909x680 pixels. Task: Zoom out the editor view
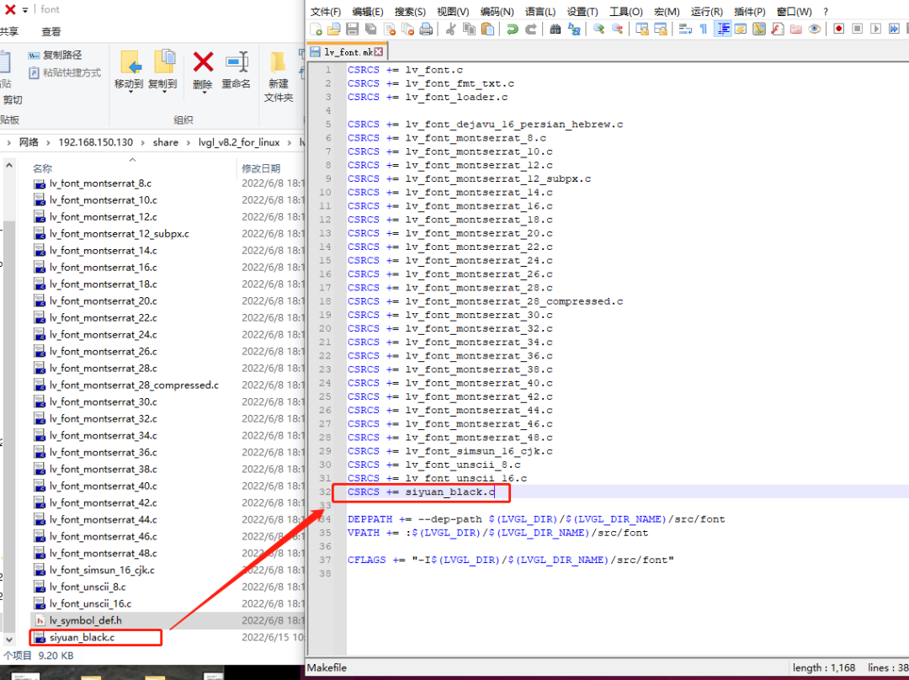(618, 29)
